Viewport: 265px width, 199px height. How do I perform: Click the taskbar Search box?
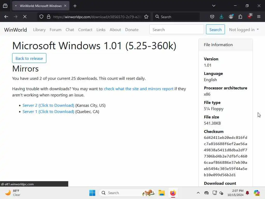(127, 193)
